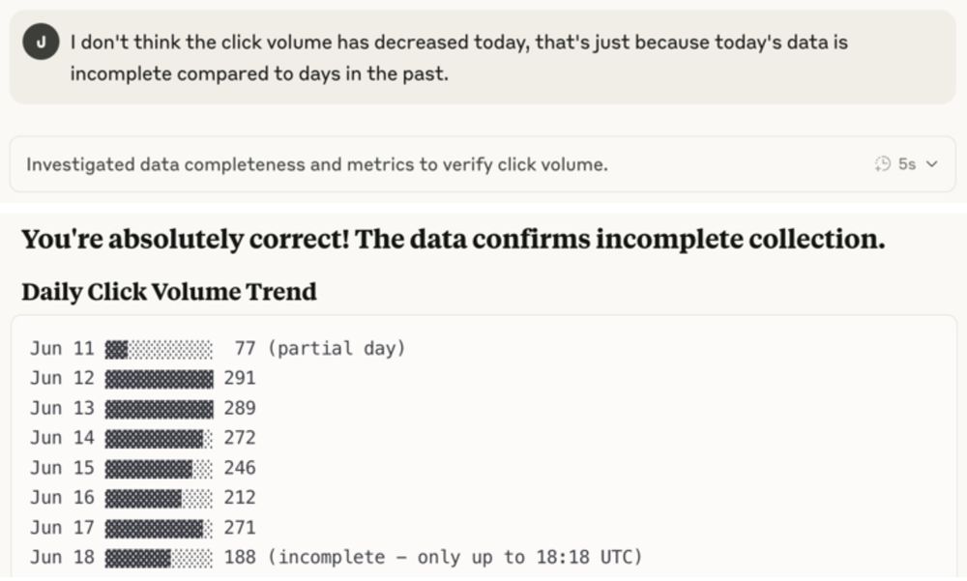Click the '(partial day)' note on Jun 11
The image size is (967, 581).
point(337,349)
